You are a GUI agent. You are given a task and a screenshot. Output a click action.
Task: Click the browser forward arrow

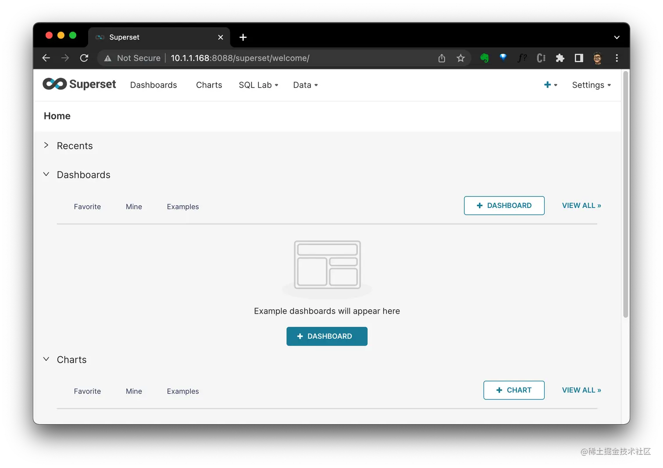[x=65, y=58]
